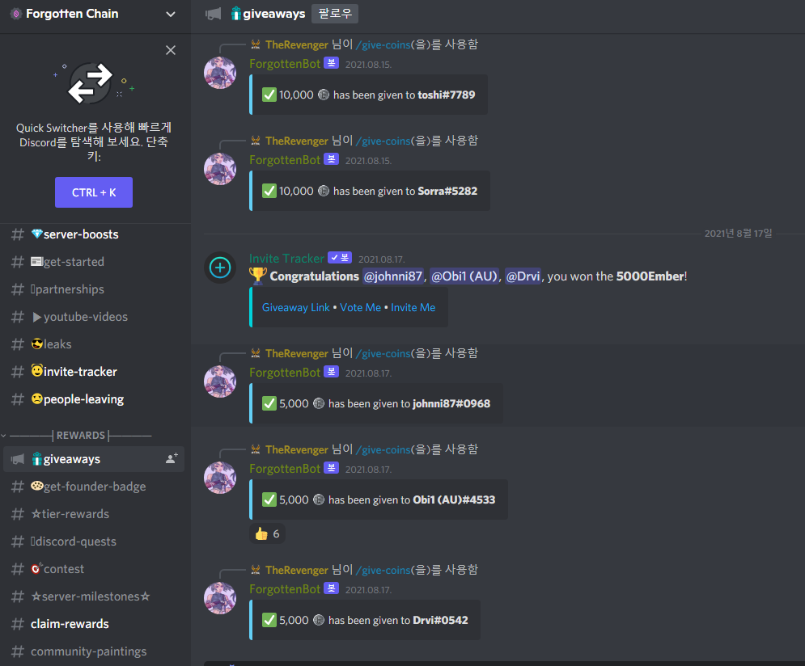Click the Invite Me link

(x=413, y=307)
